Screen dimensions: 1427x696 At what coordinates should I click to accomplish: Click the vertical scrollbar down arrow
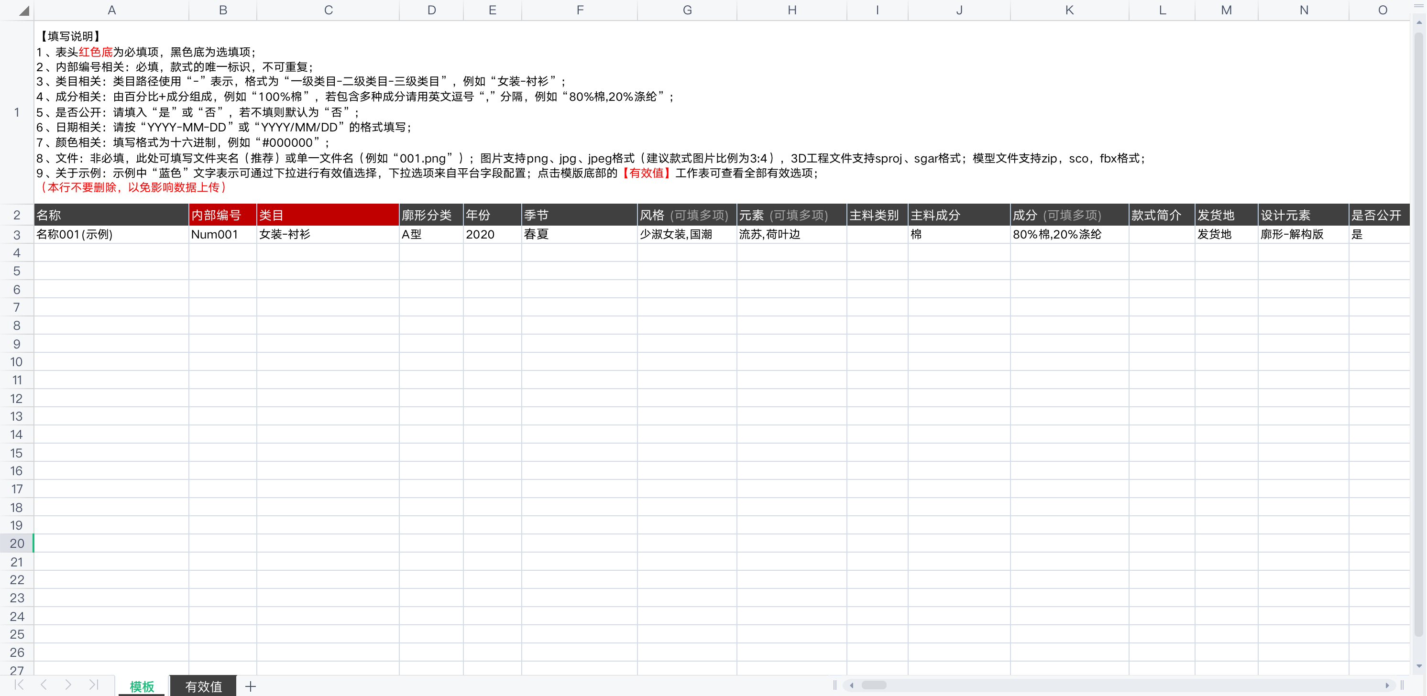pos(1419,666)
